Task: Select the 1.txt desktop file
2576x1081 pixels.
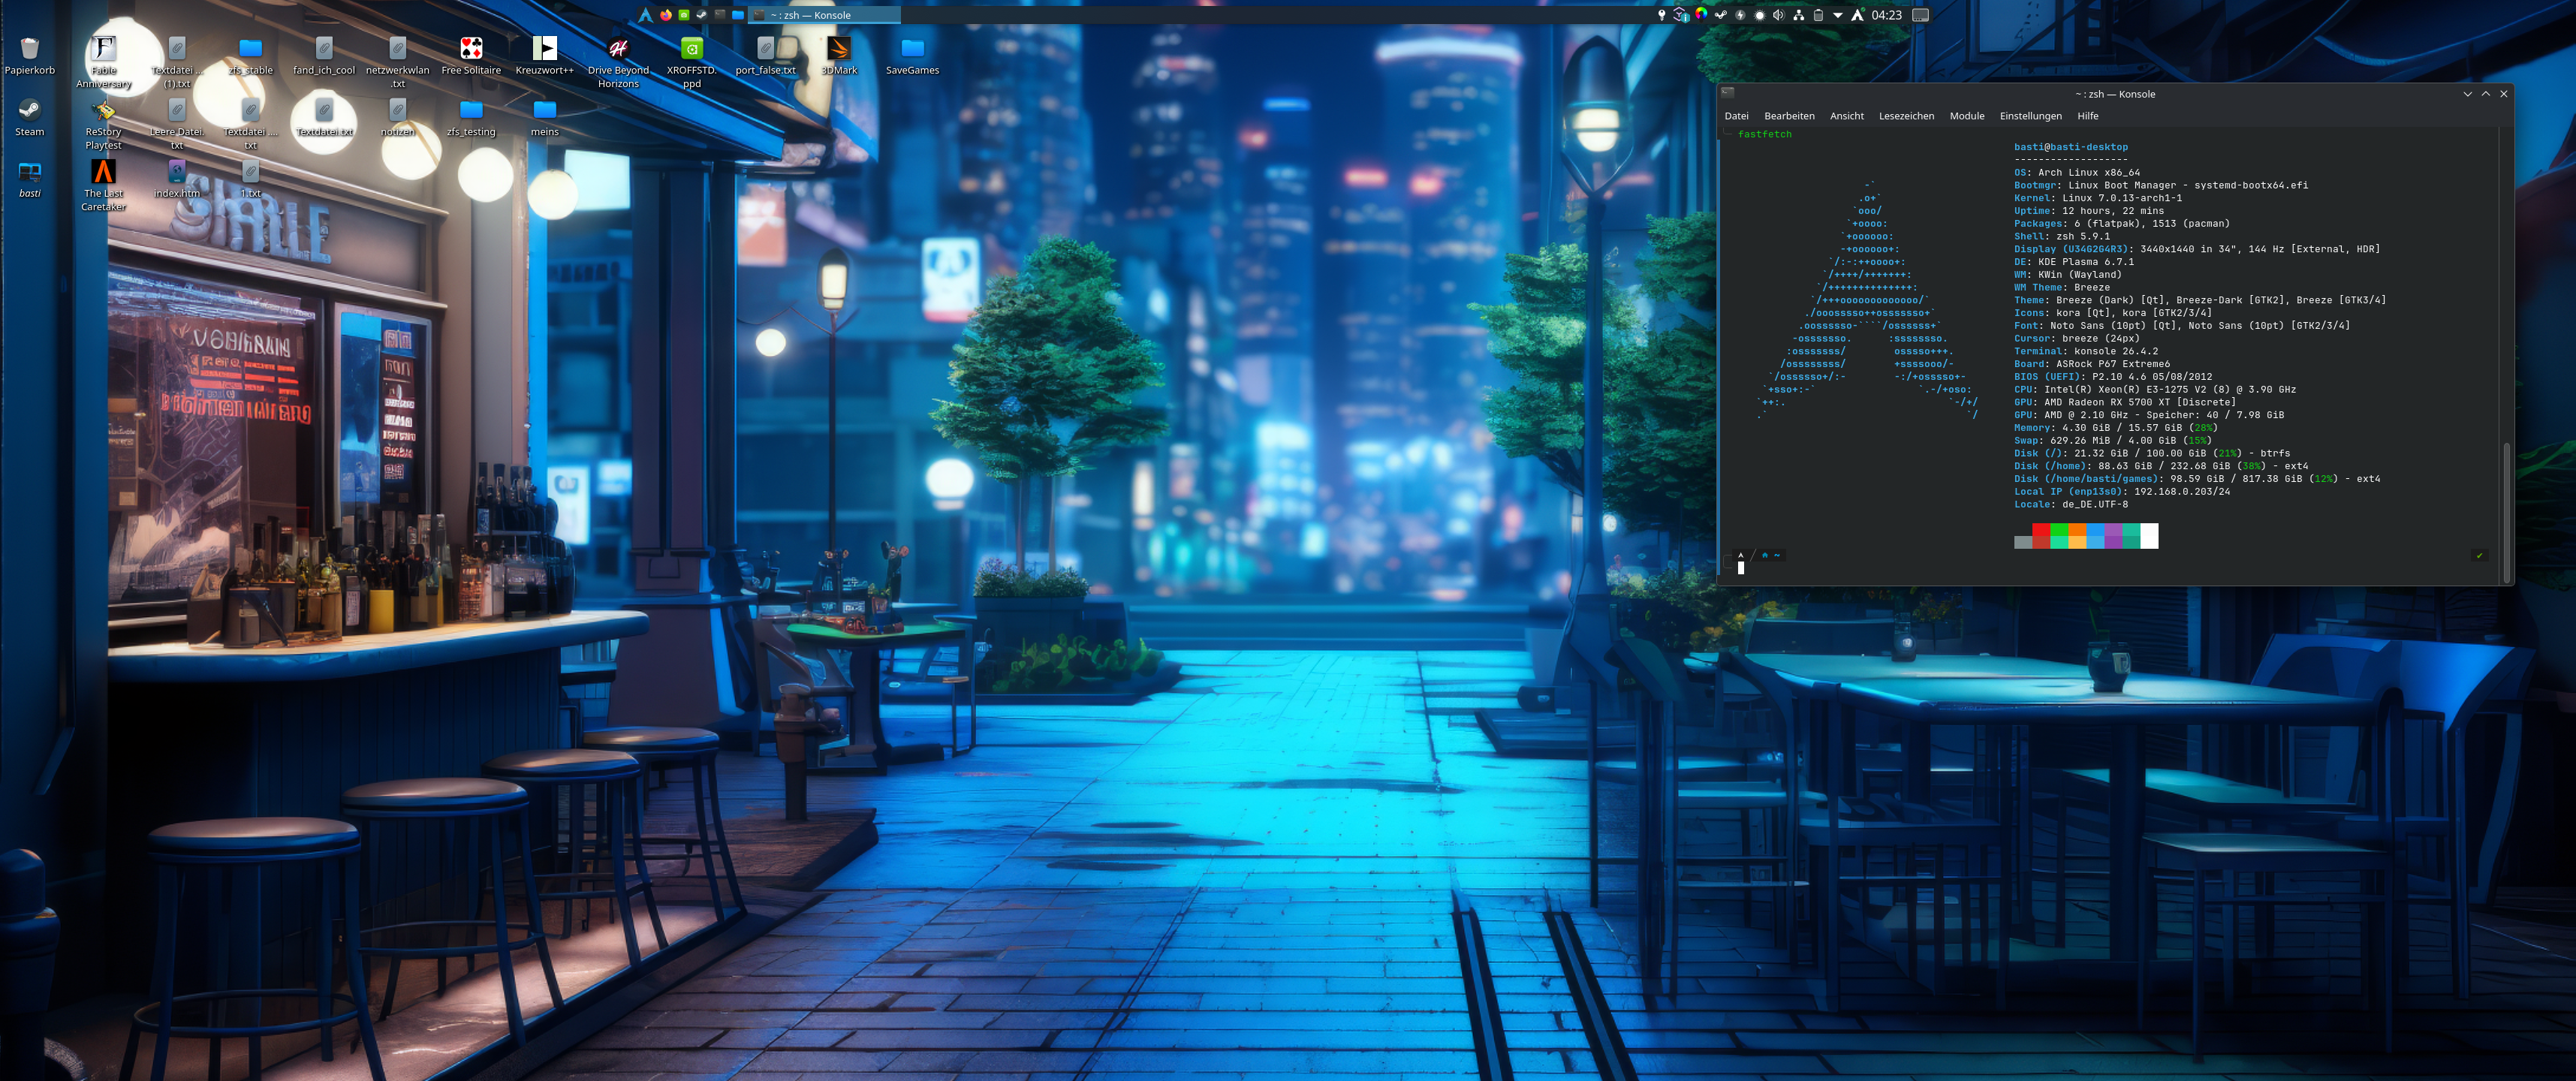Action: [x=251, y=179]
